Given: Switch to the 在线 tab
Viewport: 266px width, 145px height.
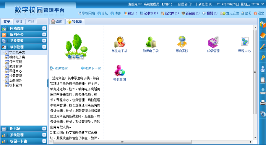Looking at the screenshot, I should coord(31,21).
